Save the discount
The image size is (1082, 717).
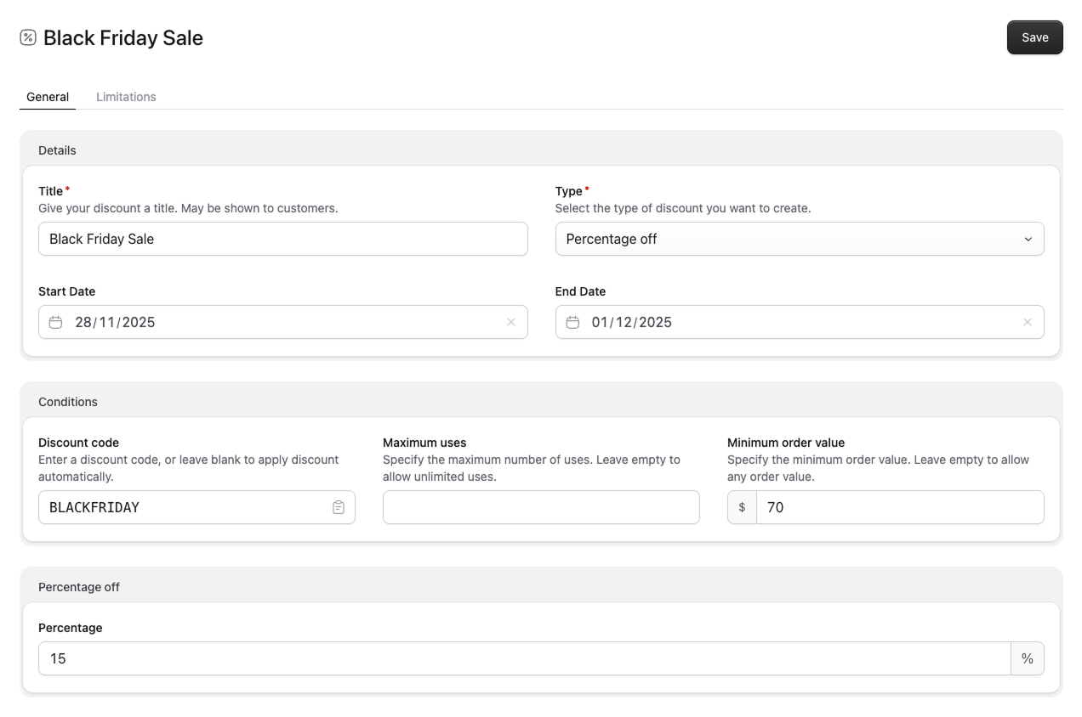(1035, 37)
